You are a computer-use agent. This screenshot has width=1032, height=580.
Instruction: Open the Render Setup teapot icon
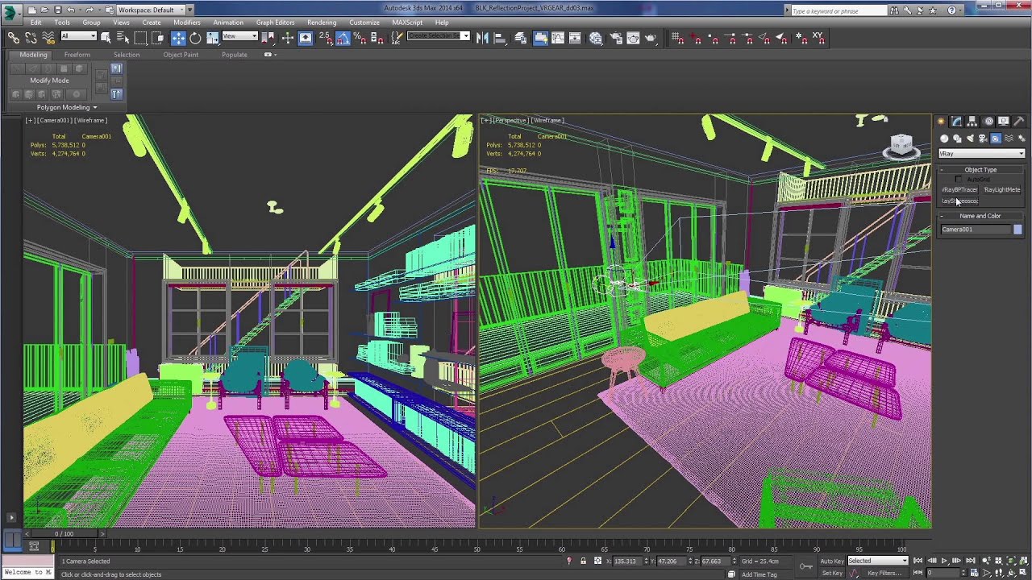click(615, 38)
